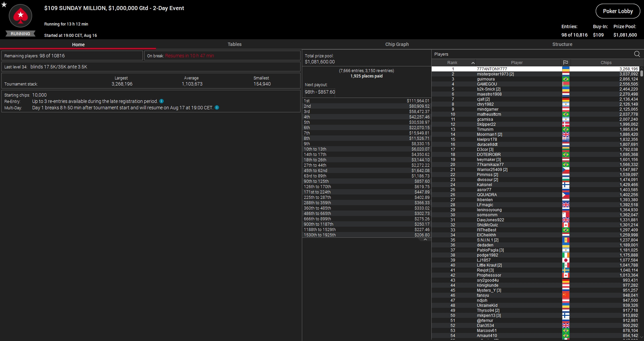Select player DavyJones922 in the list

(x=535, y=220)
